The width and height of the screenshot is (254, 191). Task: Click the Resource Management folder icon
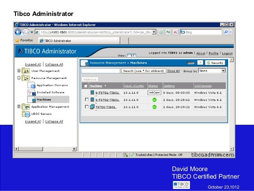26,78
